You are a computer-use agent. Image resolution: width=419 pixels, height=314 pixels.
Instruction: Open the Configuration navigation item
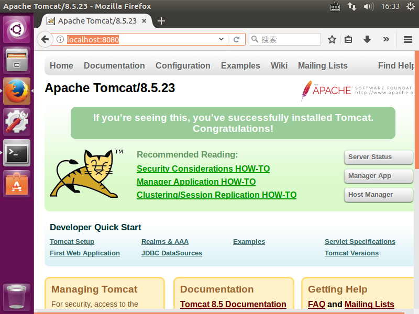pyautogui.click(x=183, y=66)
